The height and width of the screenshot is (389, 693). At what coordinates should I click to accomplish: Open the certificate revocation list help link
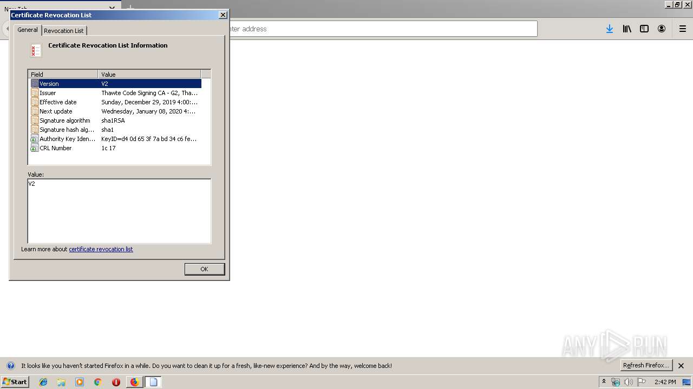(101, 249)
